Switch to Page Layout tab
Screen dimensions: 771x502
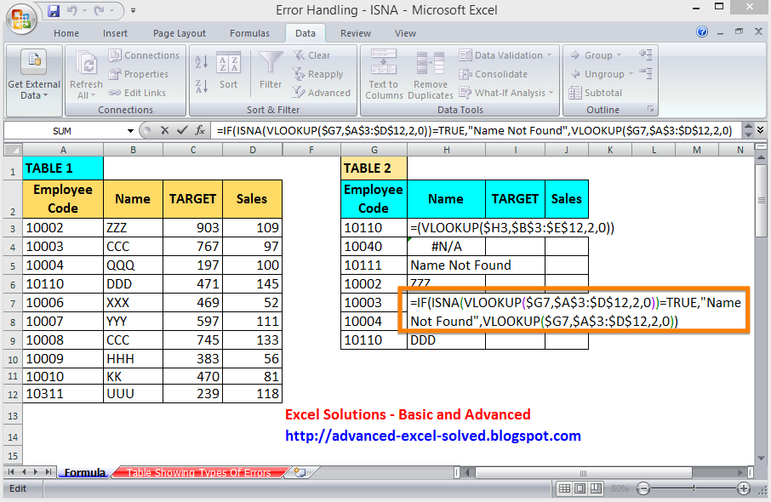pyautogui.click(x=180, y=33)
